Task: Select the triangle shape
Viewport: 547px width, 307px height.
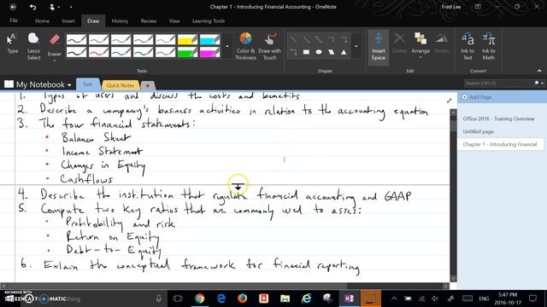Action: click(344, 52)
